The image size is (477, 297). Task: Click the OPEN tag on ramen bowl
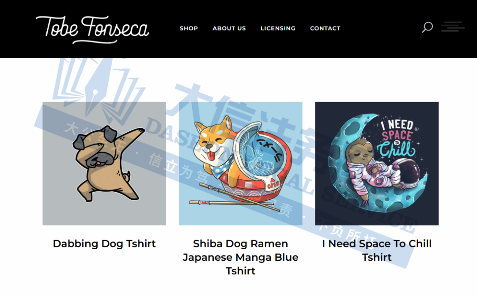click(x=273, y=184)
